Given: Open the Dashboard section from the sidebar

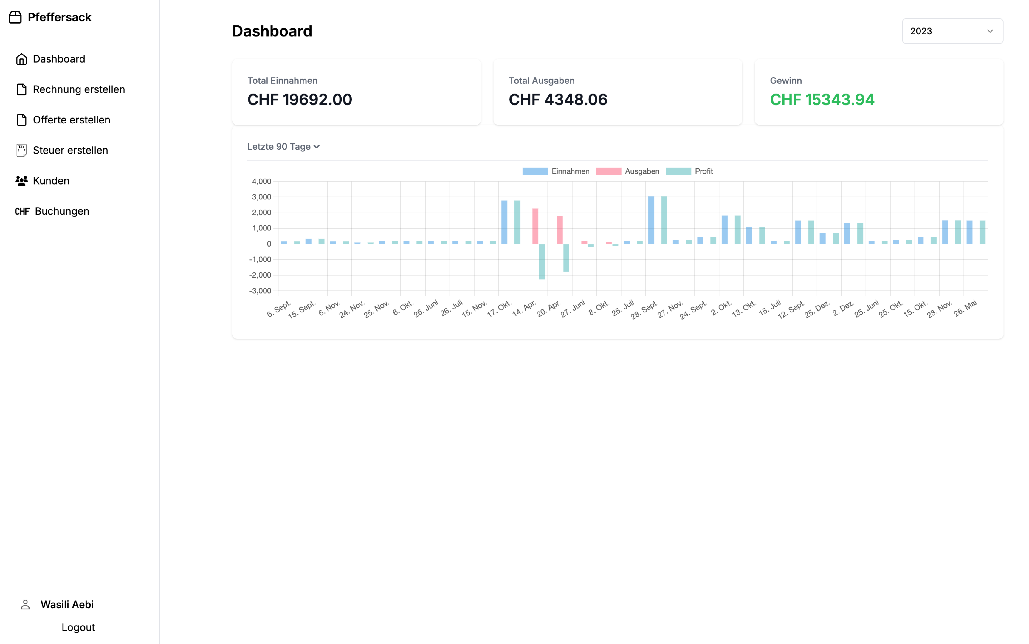Looking at the screenshot, I should point(59,59).
